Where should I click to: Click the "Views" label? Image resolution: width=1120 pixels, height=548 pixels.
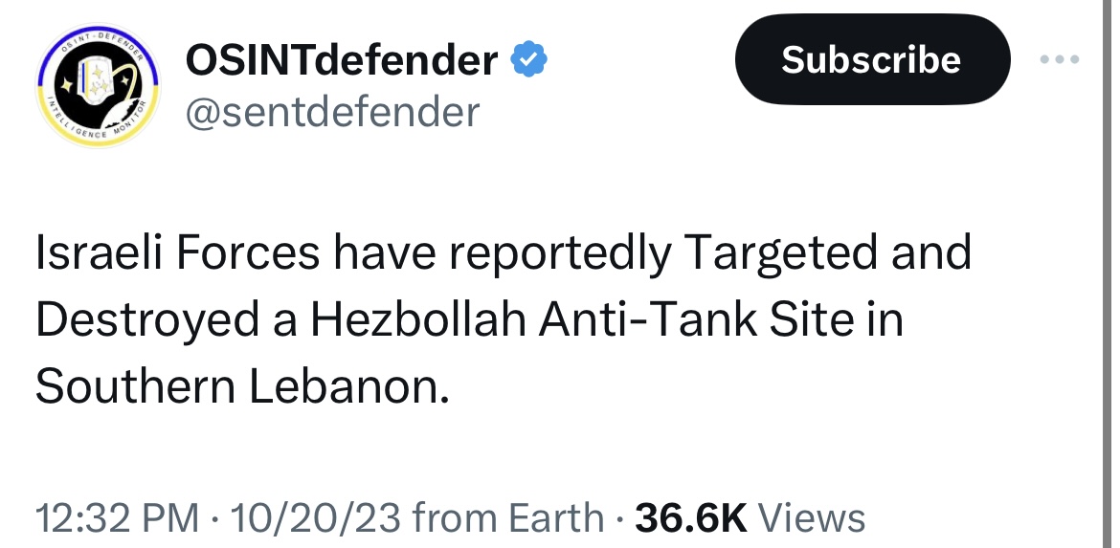coord(811,517)
